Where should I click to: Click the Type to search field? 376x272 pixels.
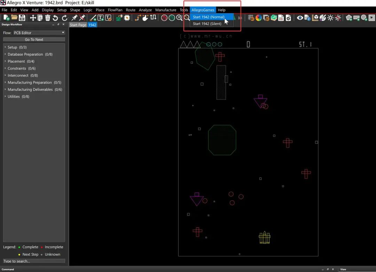pyautogui.click(x=34, y=261)
